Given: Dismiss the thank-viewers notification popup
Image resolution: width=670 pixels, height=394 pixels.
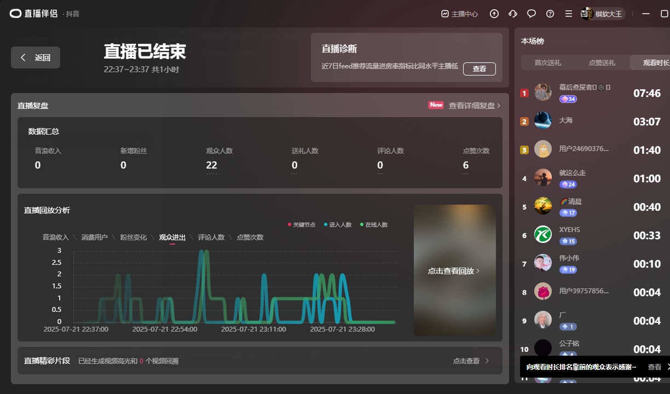Looking at the screenshot, I should pyautogui.click(x=667, y=367).
